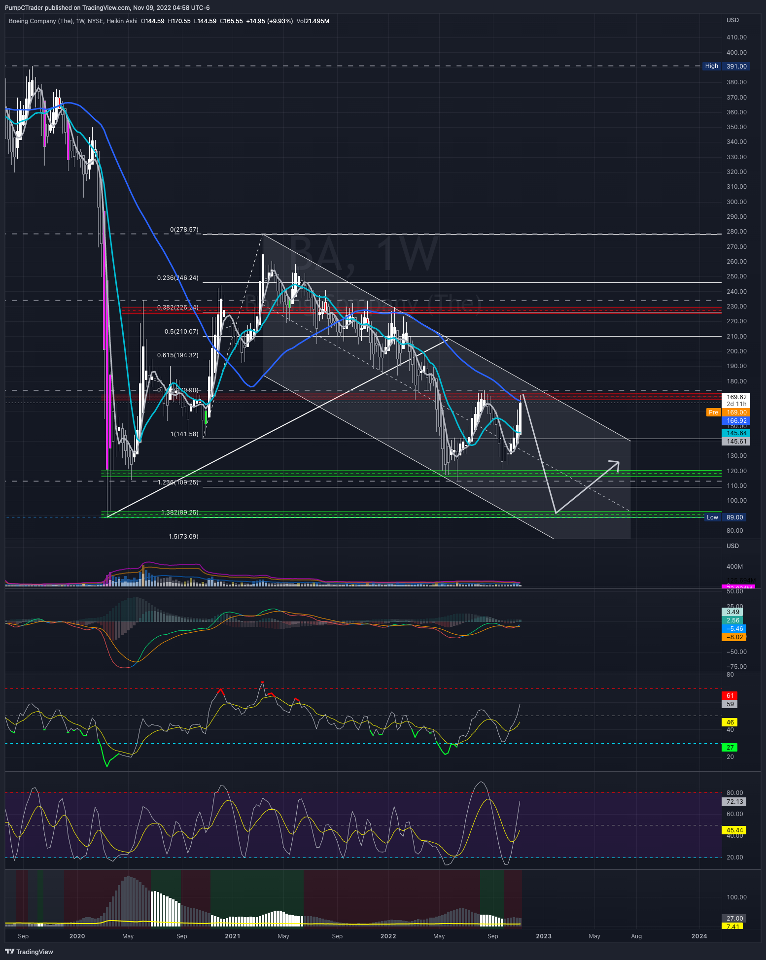Click the 1.236(109.25) Fibonacci label
The width and height of the screenshot is (766, 960).
(x=178, y=482)
